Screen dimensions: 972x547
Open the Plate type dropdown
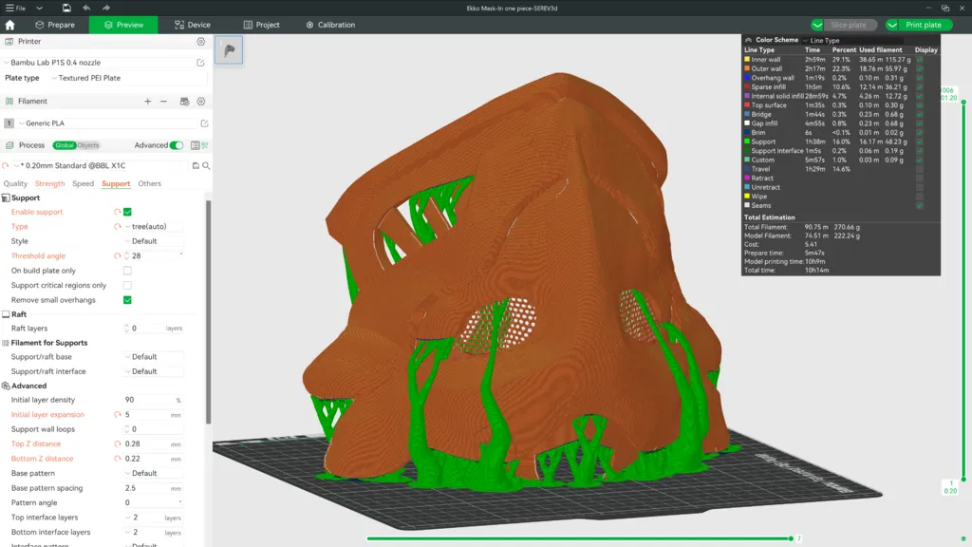[x=128, y=78]
